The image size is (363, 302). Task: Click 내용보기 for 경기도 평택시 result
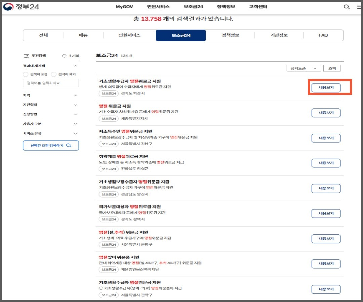326,214
